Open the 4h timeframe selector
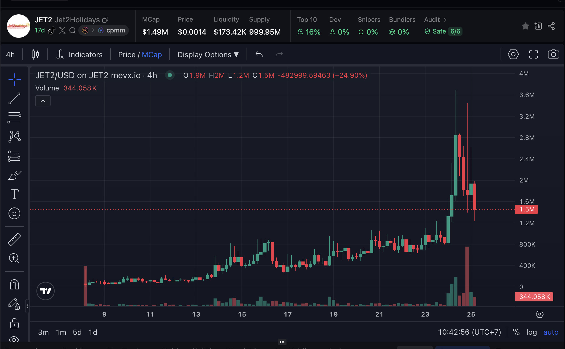 tap(10, 55)
